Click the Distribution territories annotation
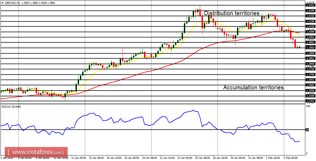This screenshot has width=316, height=161. (231, 13)
